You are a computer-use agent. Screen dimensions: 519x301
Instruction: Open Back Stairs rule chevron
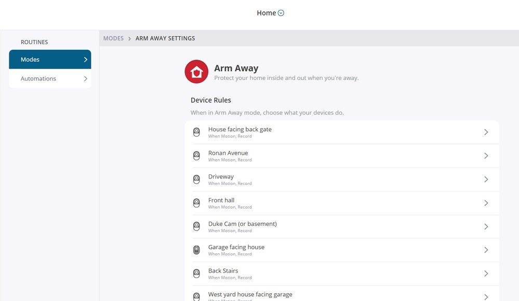[486, 273]
